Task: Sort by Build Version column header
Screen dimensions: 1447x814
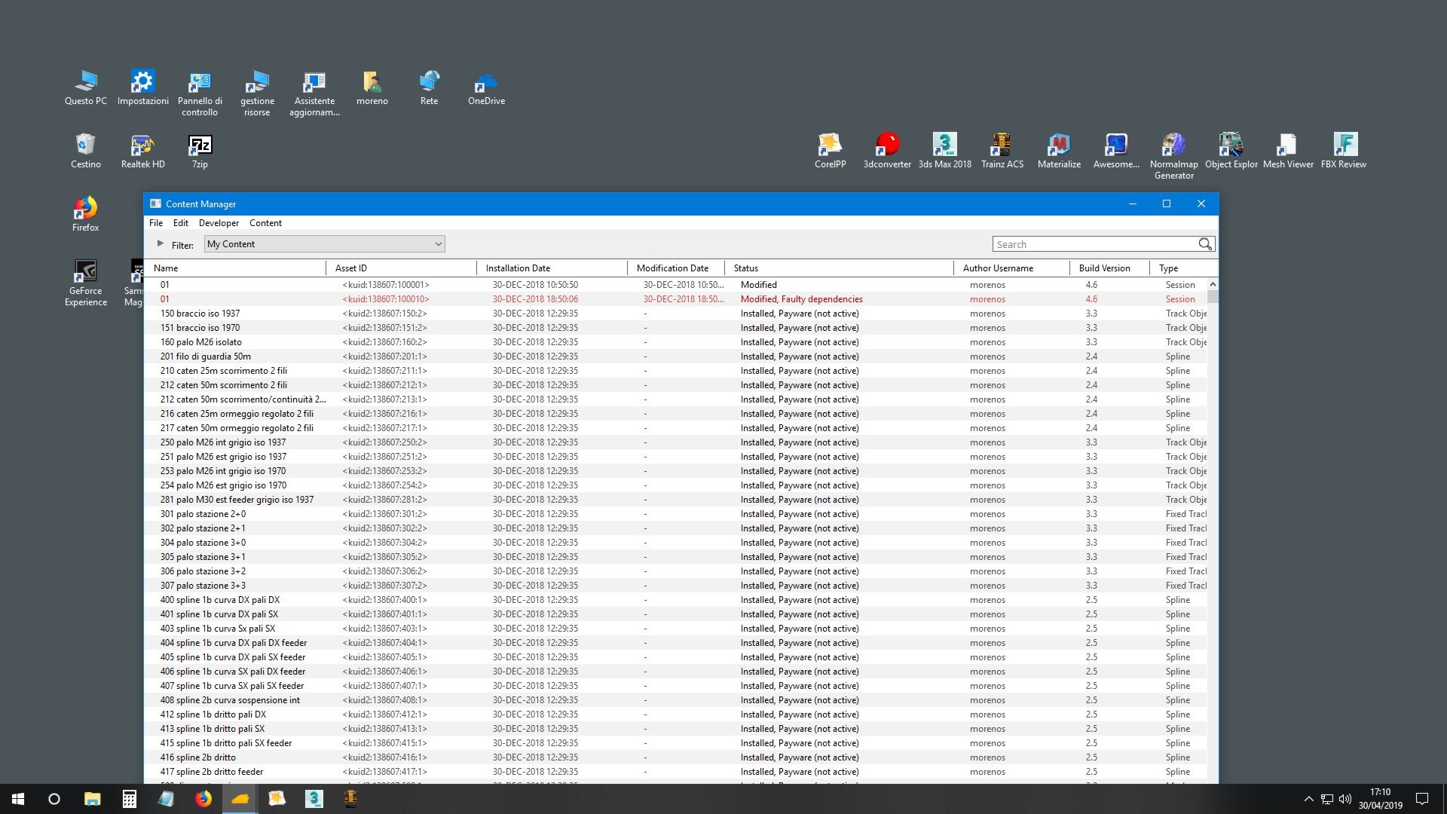Action: coord(1110,268)
